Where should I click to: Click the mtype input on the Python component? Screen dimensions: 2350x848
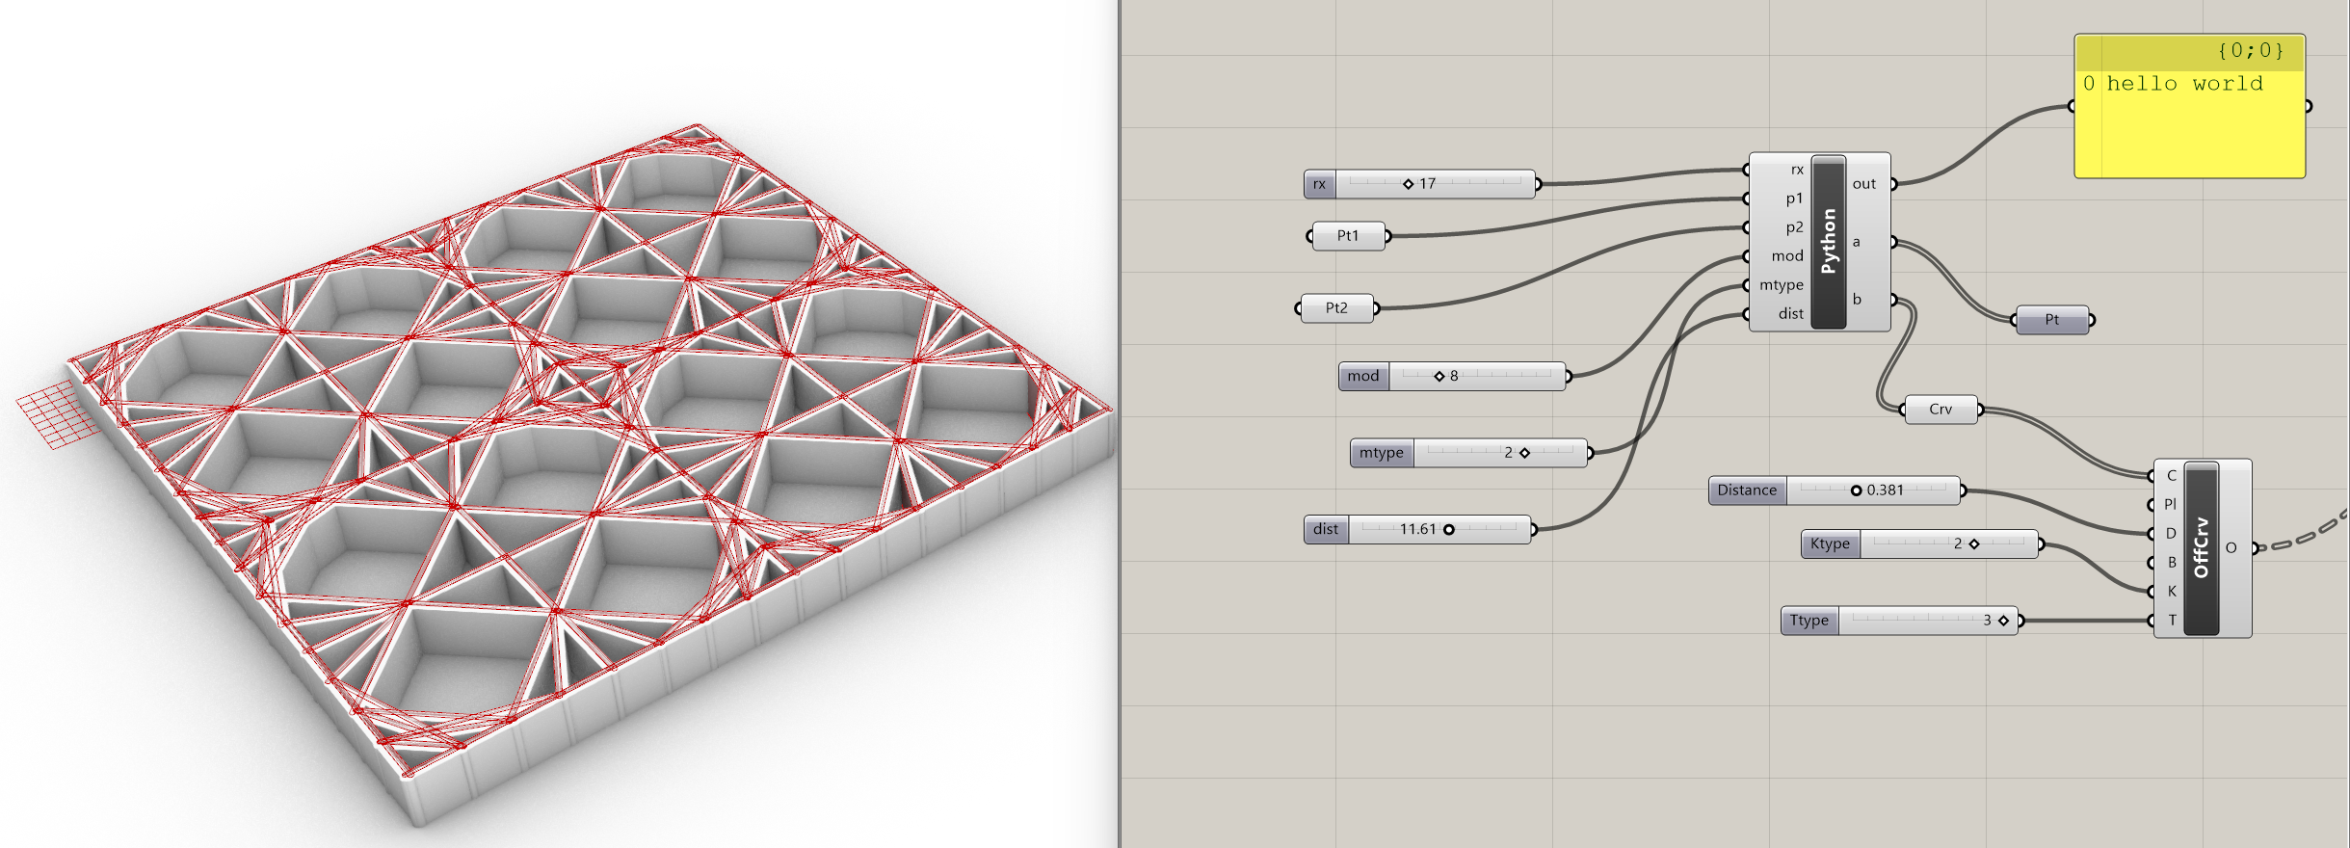1781,285
